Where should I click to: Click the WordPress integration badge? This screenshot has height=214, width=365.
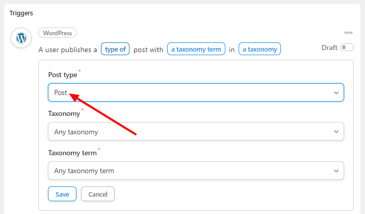pyautogui.click(x=57, y=33)
